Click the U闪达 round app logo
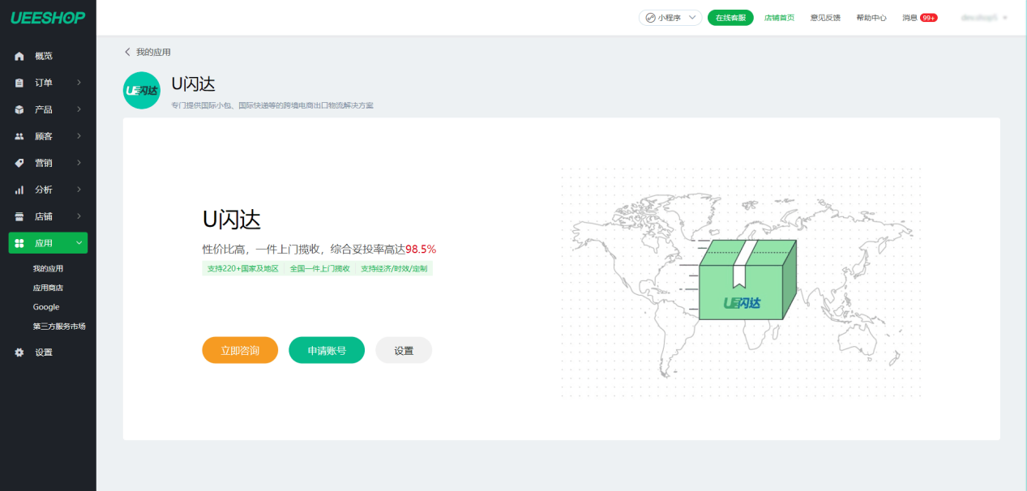Screen dimensions: 1027x491 (142, 90)
